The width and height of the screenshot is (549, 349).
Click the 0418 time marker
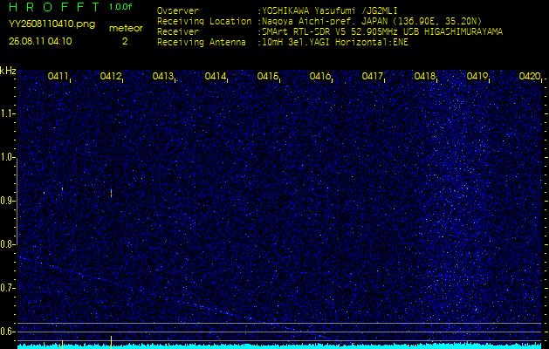pyautogui.click(x=425, y=76)
